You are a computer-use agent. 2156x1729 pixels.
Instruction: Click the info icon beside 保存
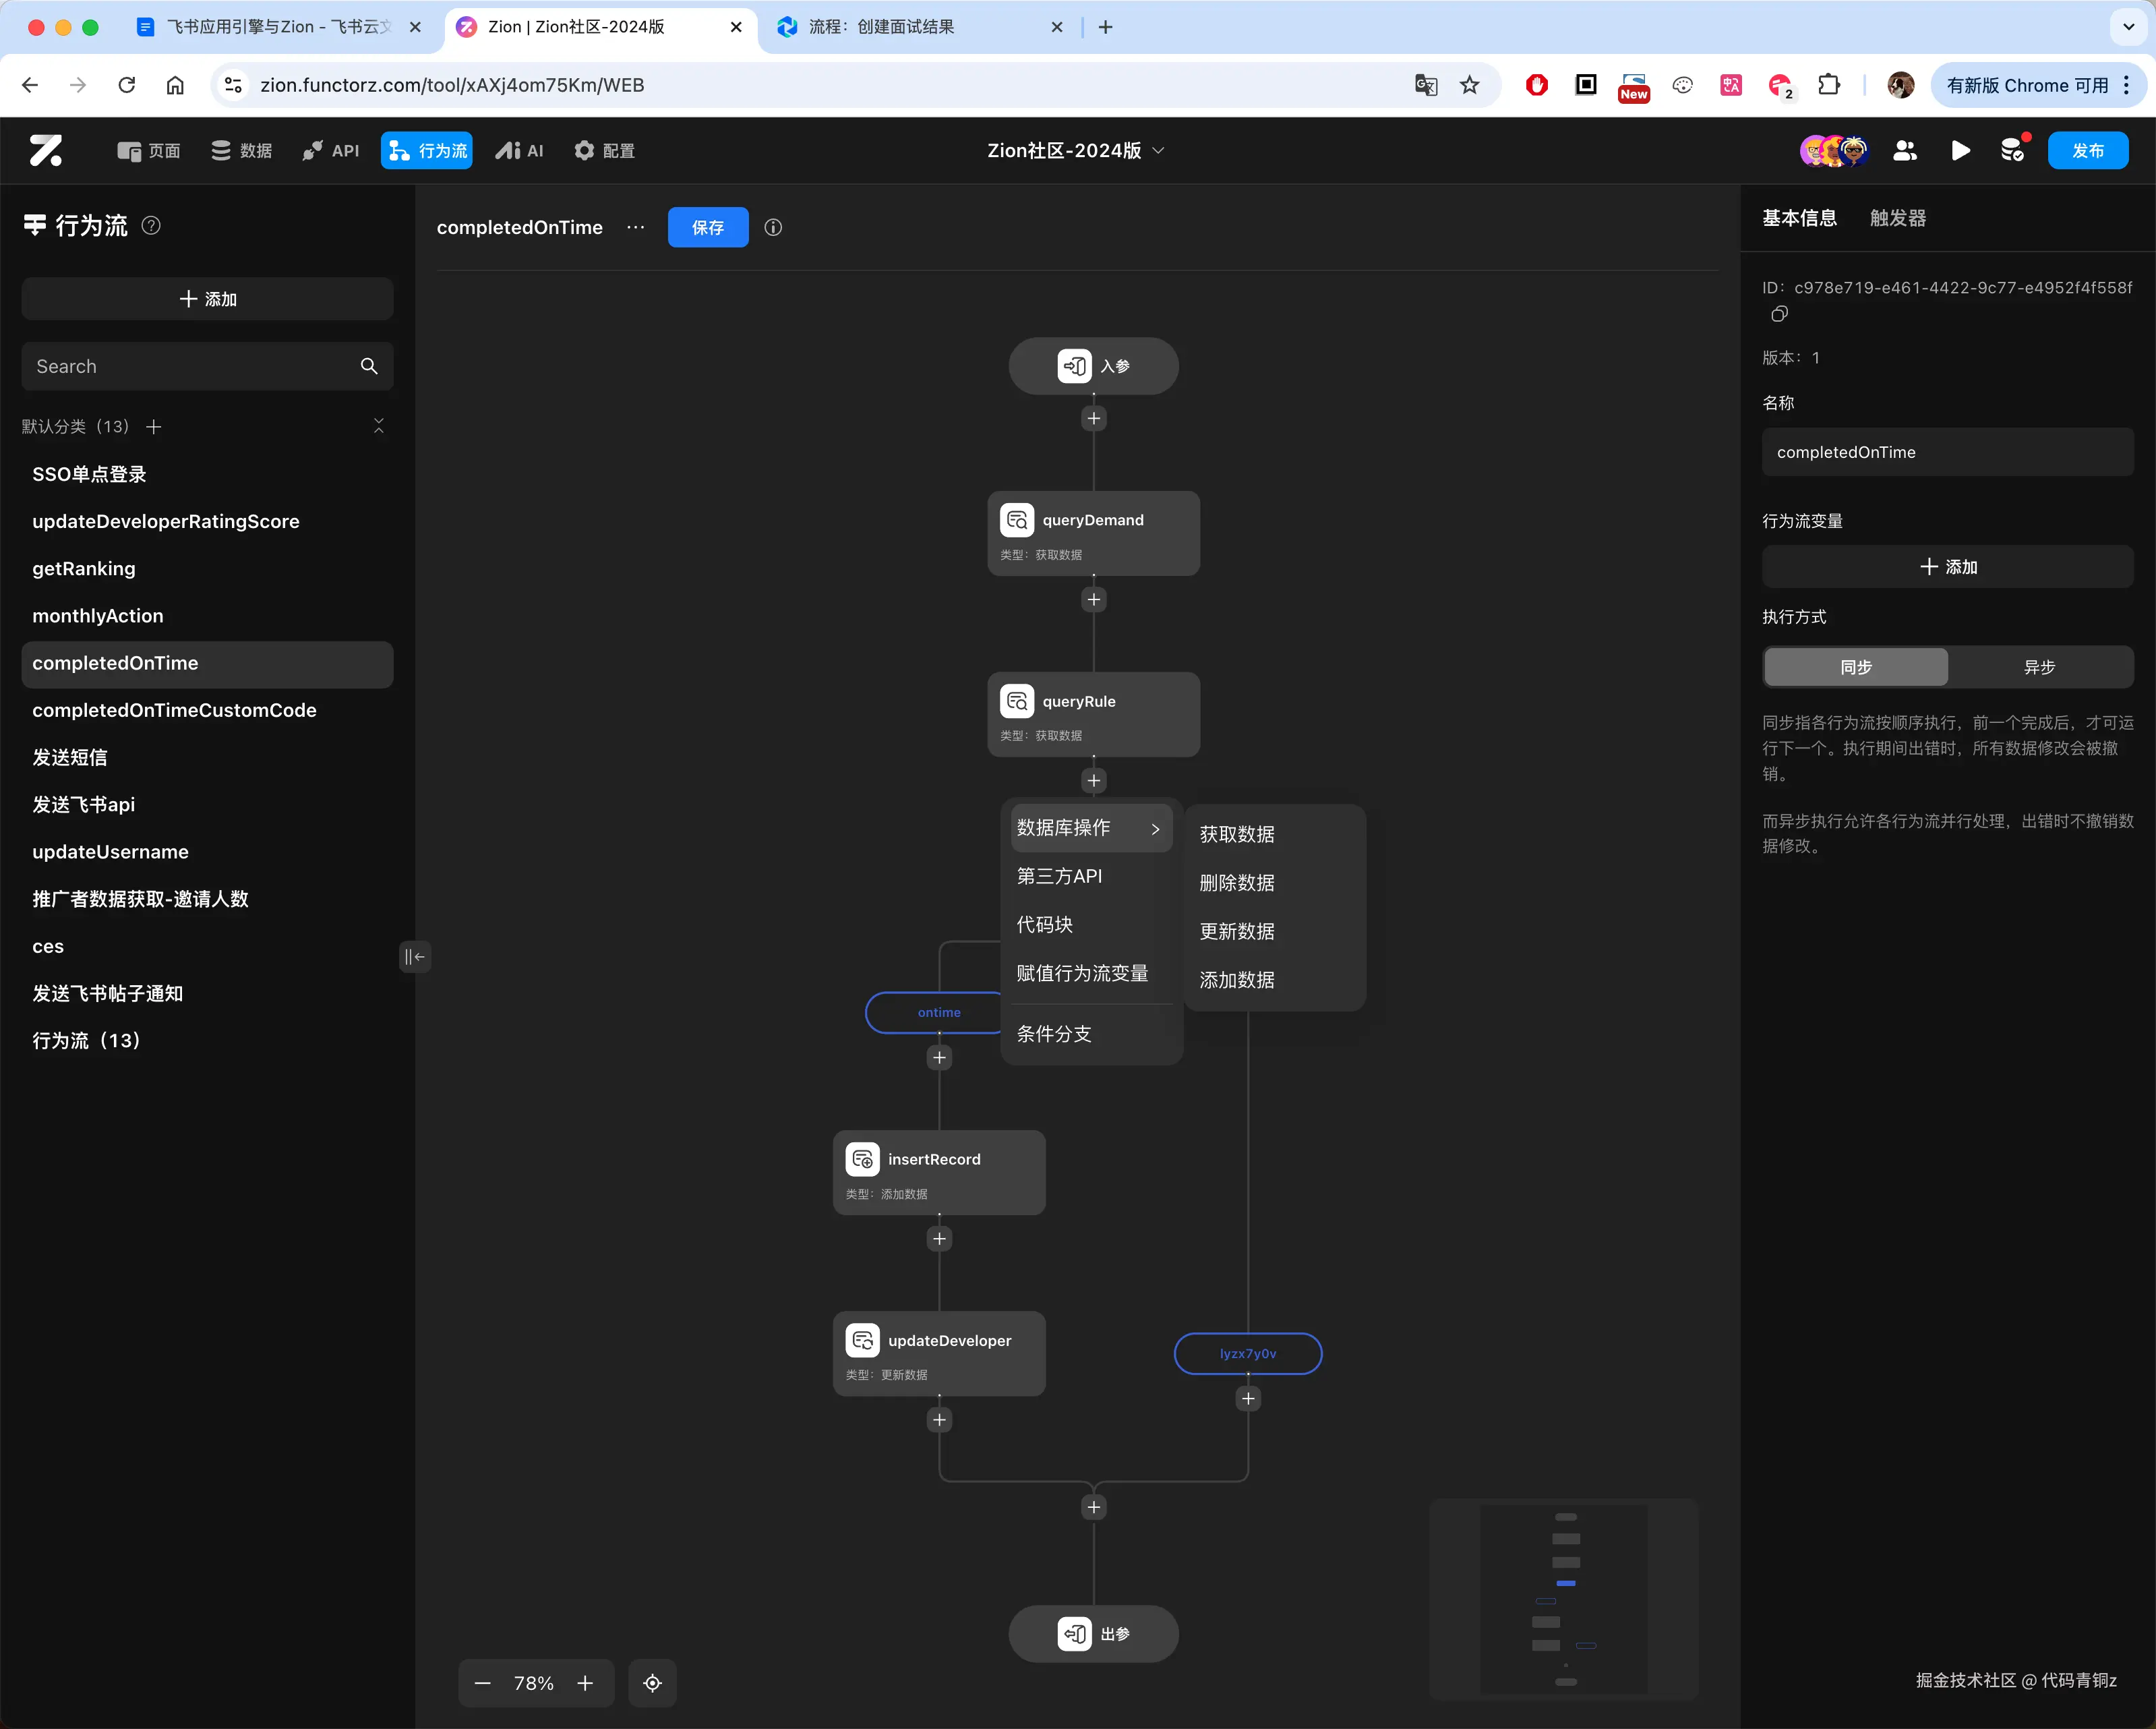coord(773,228)
